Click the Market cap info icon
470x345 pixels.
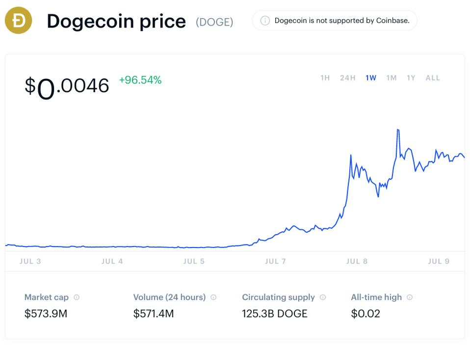tap(77, 297)
